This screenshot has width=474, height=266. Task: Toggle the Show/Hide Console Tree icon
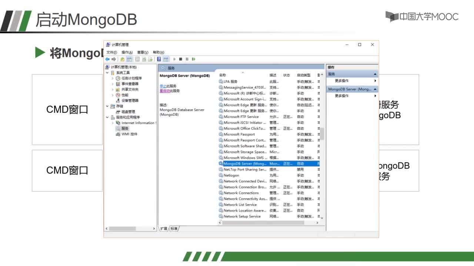pos(129,59)
